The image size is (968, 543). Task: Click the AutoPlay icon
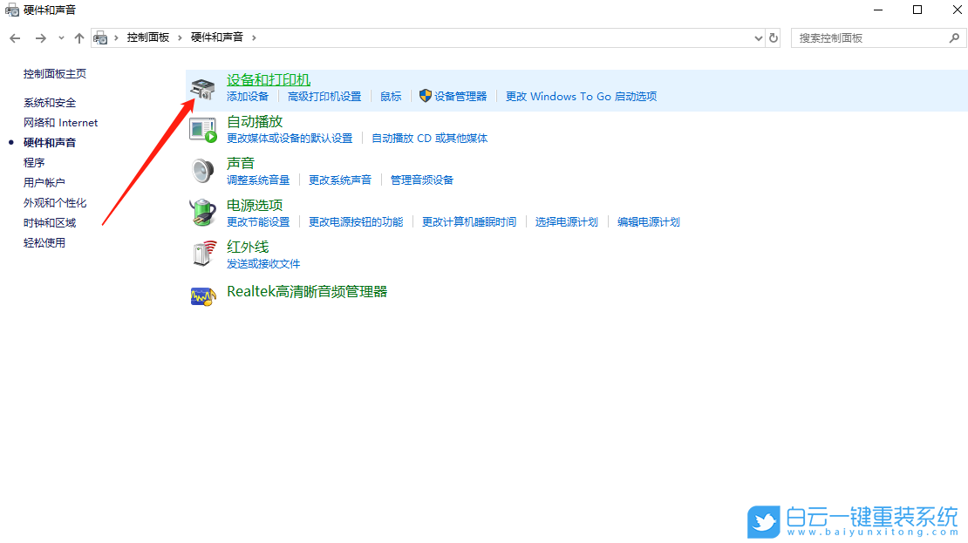[202, 127]
